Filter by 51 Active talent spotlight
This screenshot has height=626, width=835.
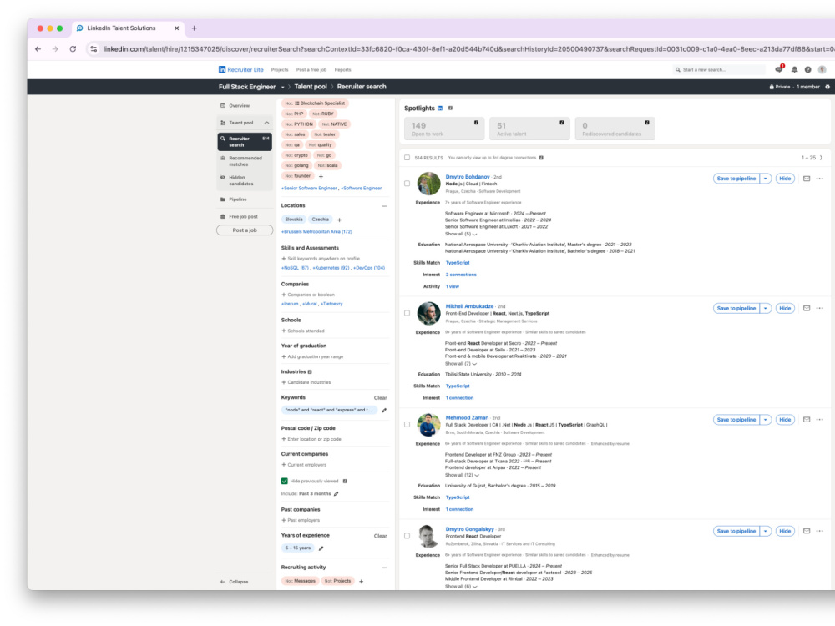[x=529, y=129]
